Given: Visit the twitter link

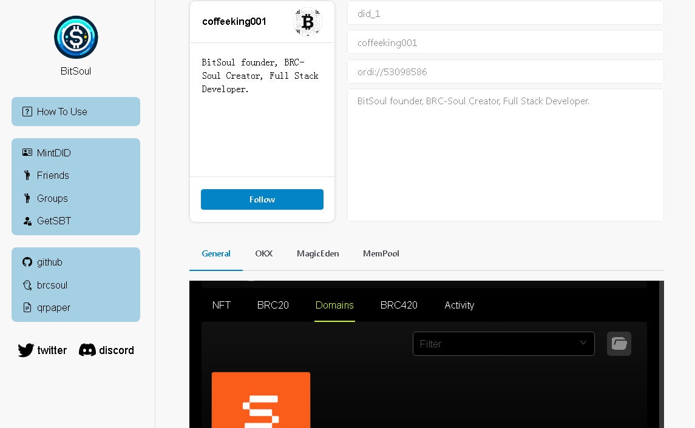Looking at the screenshot, I should [42, 350].
